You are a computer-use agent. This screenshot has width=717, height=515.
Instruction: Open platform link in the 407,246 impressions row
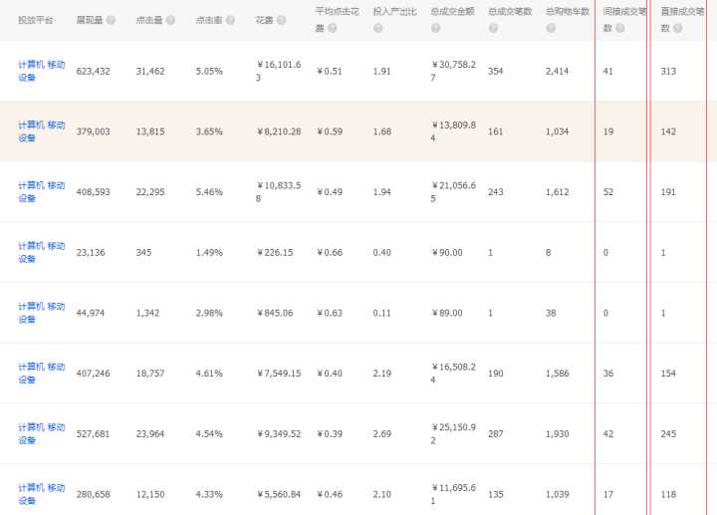click(41, 373)
